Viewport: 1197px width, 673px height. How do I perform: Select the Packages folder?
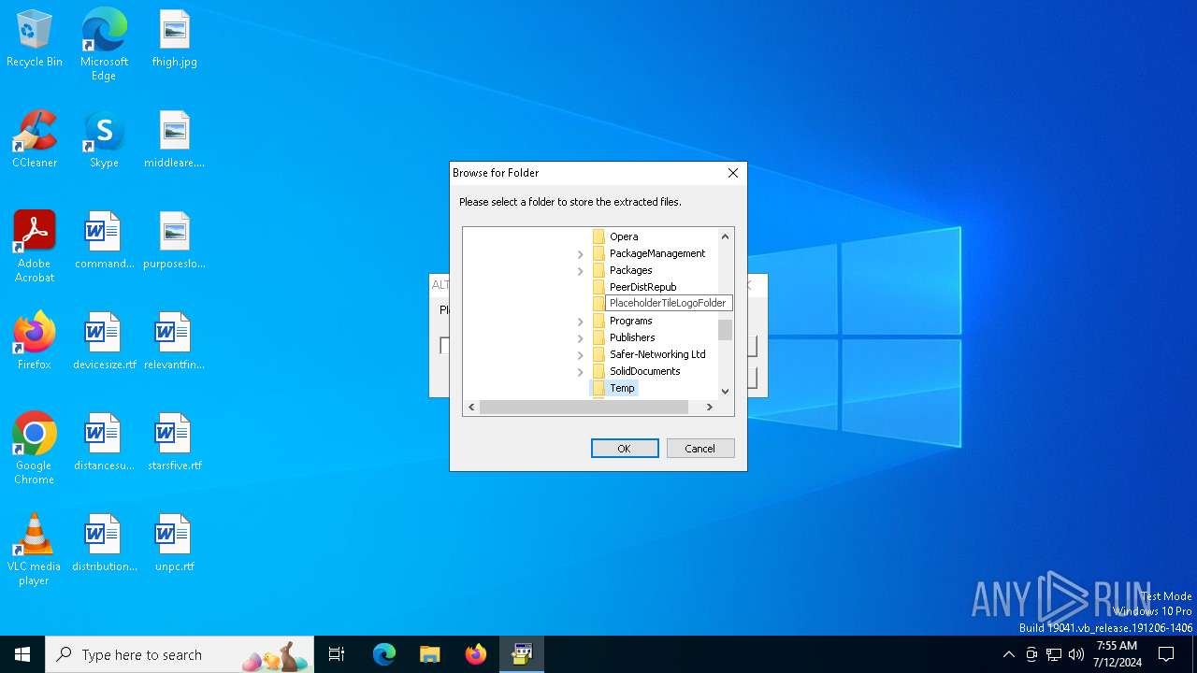pyautogui.click(x=631, y=270)
